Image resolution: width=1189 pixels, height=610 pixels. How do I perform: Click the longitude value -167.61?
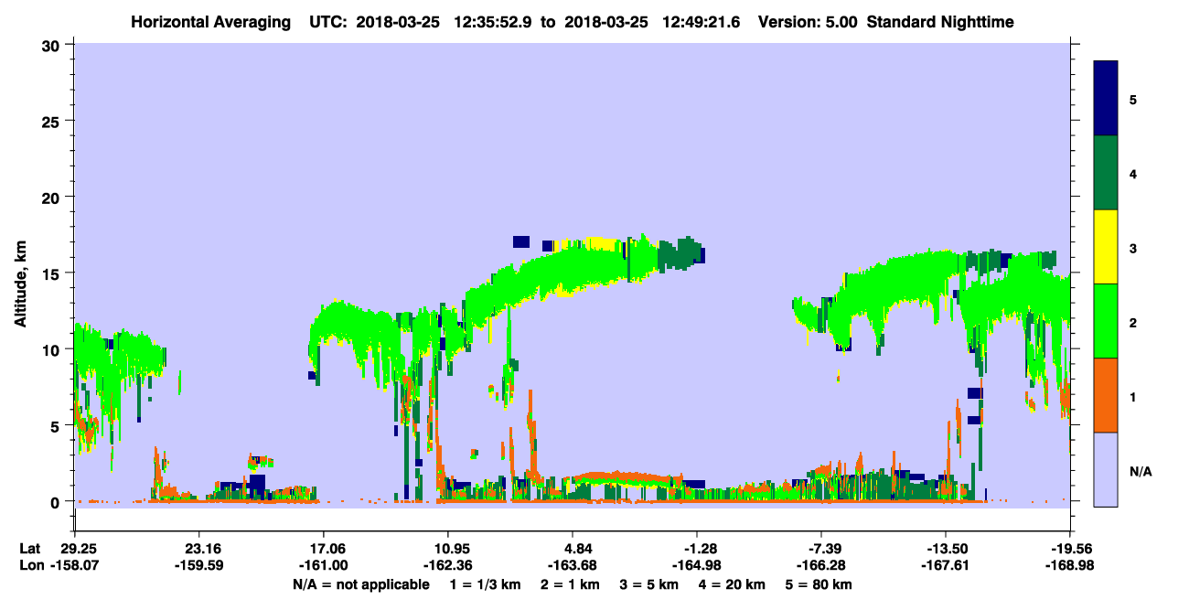[x=944, y=565]
